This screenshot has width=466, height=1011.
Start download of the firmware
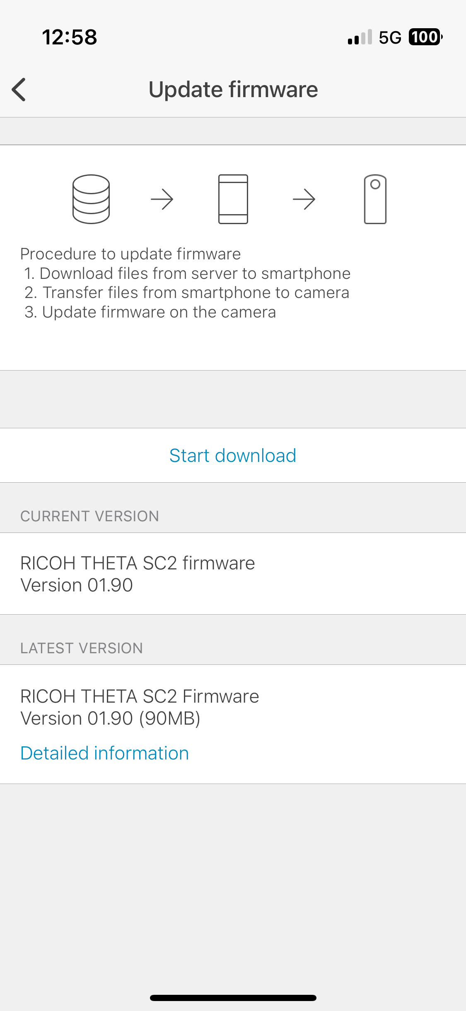(233, 455)
